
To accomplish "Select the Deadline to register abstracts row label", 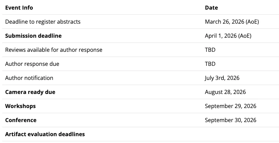I will [x=43, y=22].
